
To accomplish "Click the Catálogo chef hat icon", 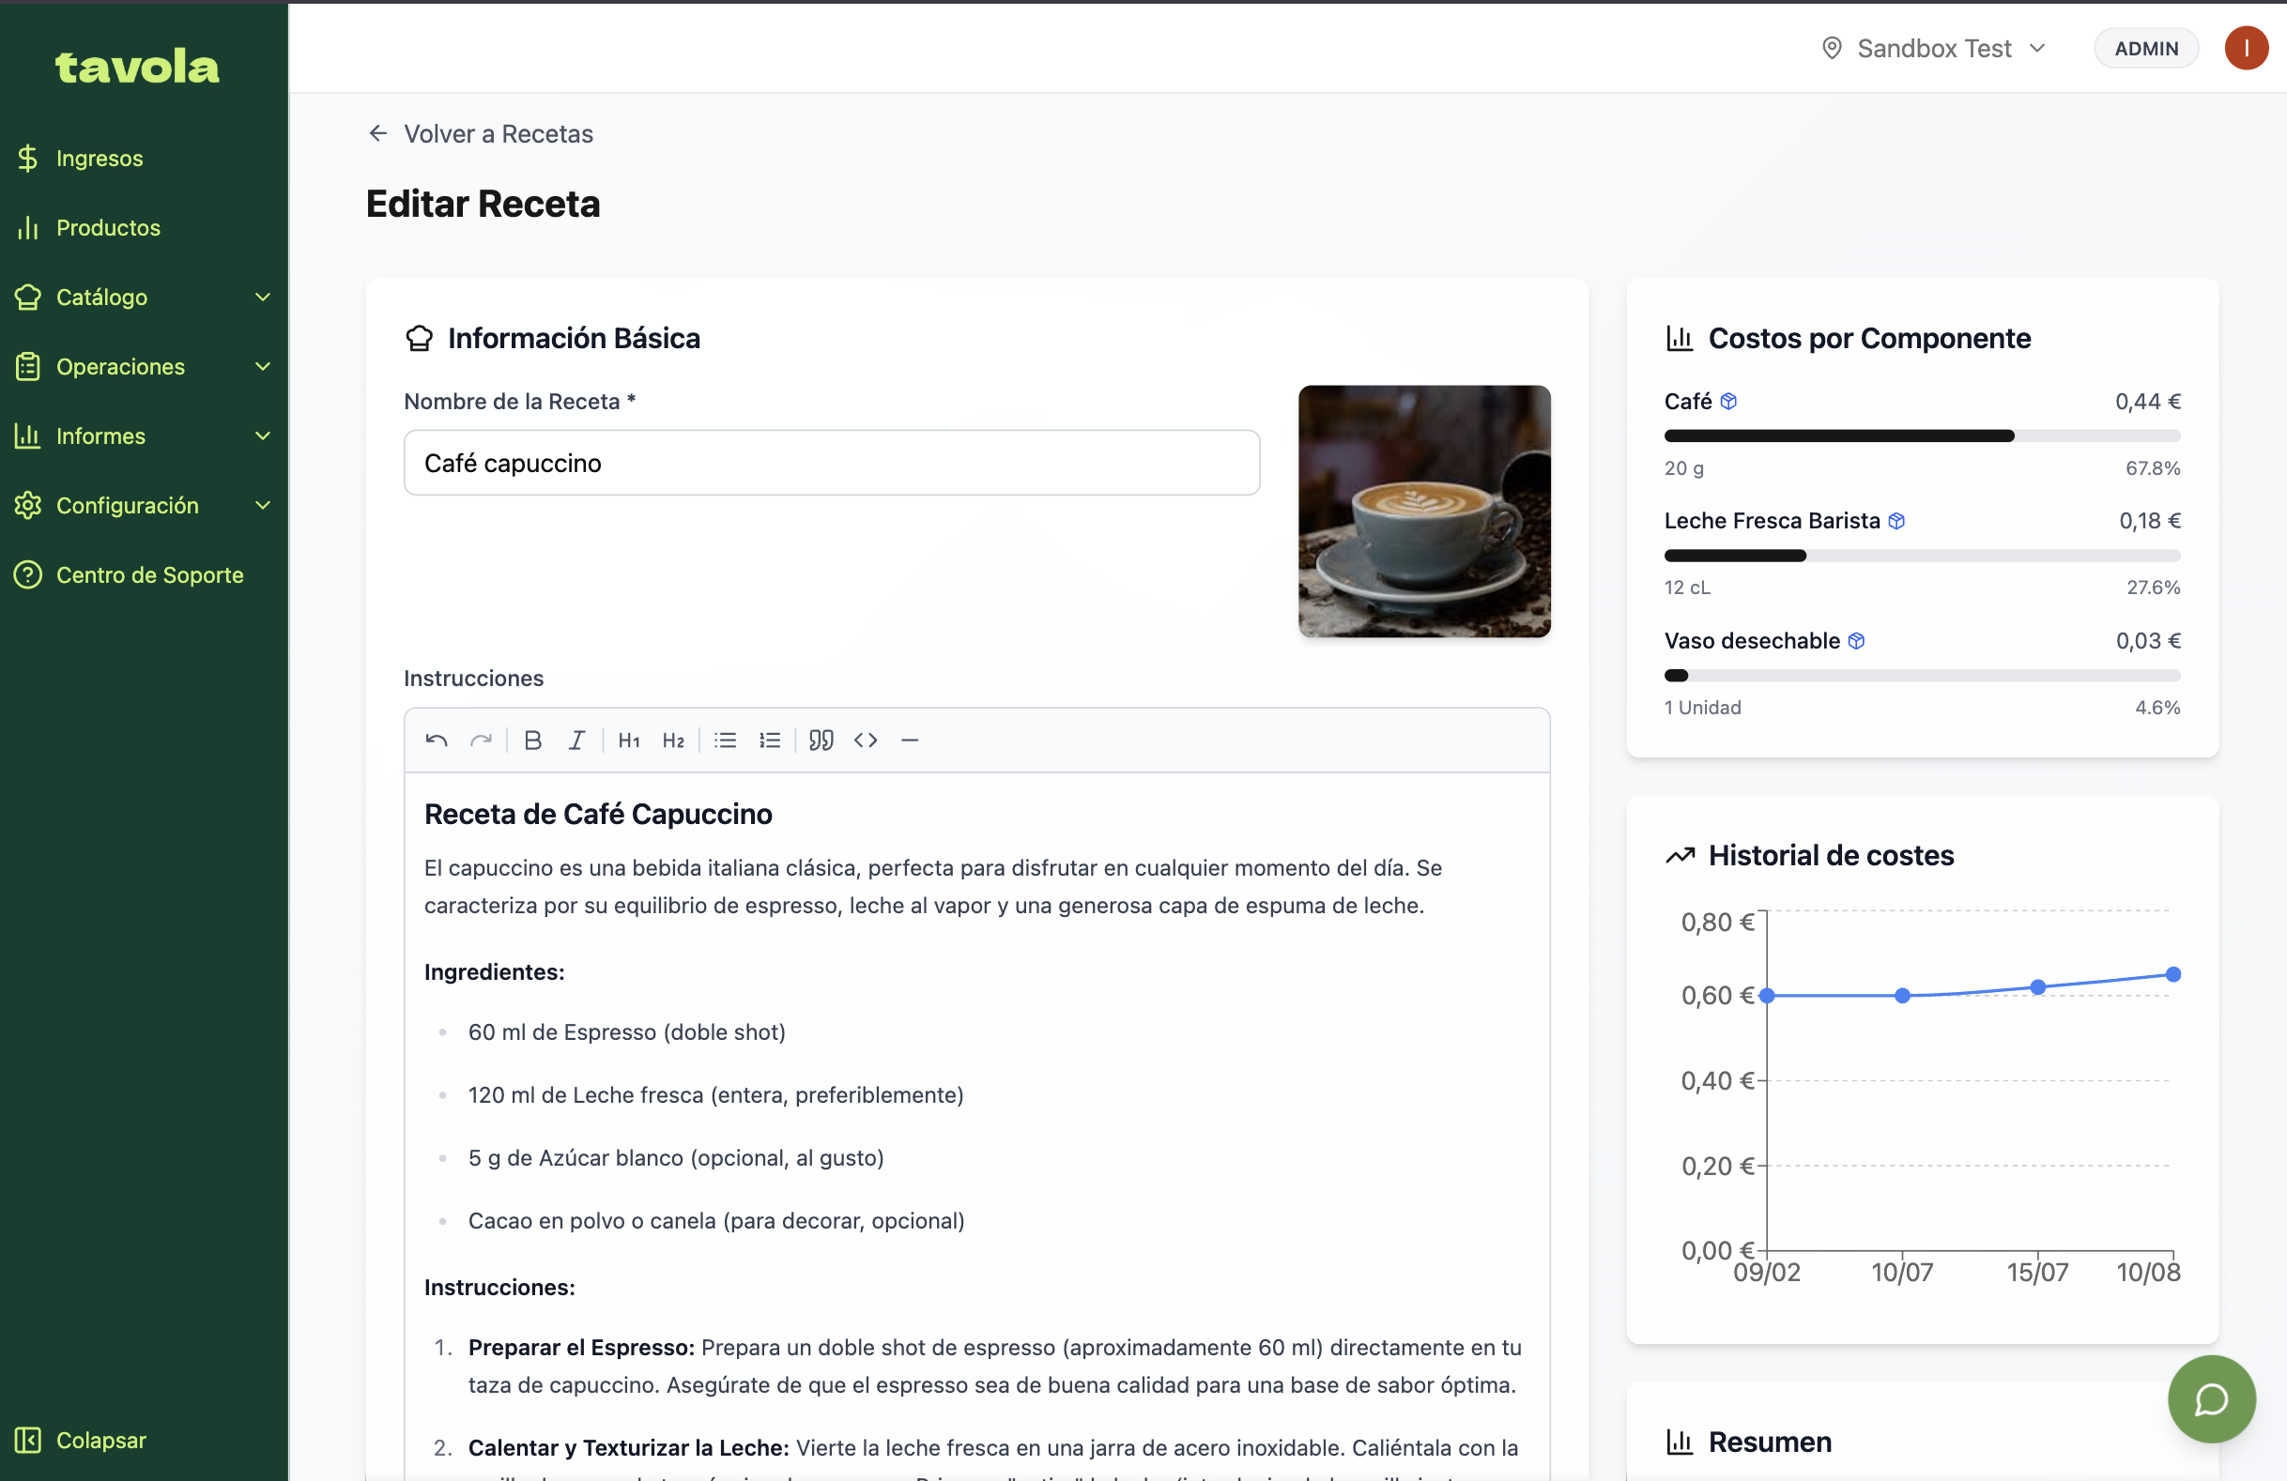I will tap(28, 297).
